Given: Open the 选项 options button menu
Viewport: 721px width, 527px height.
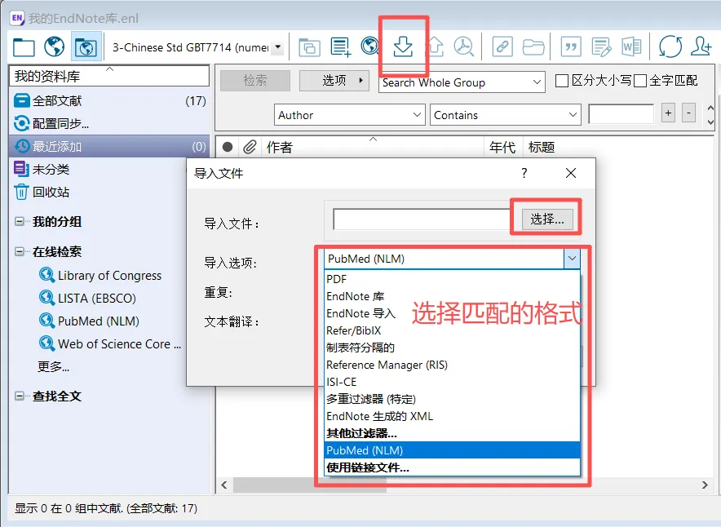Looking at the screenshot, I should tap(334, 81).
